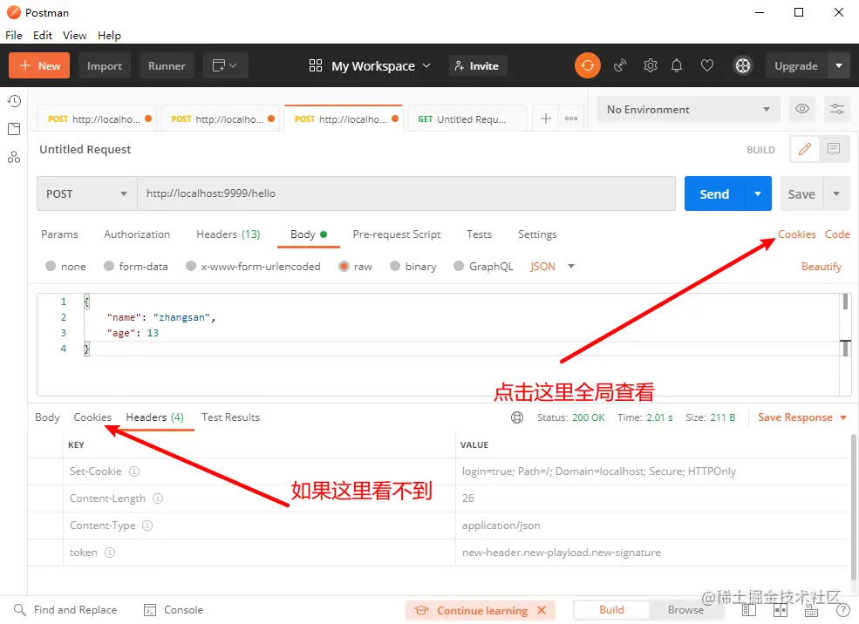Select x-www-form-urlencoded body type
Image resolution: width=859 pixels, height=624 pixels.
tap(191, 266)
